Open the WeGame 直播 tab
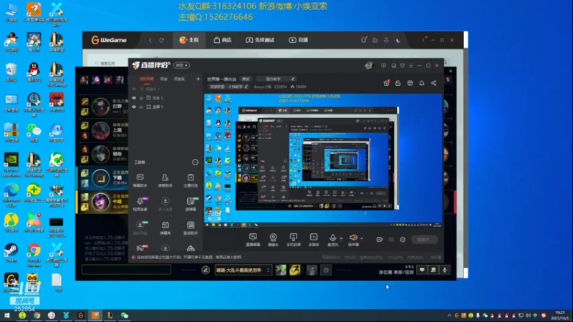Viewport: 573px width, 322px height. [299, 40]
